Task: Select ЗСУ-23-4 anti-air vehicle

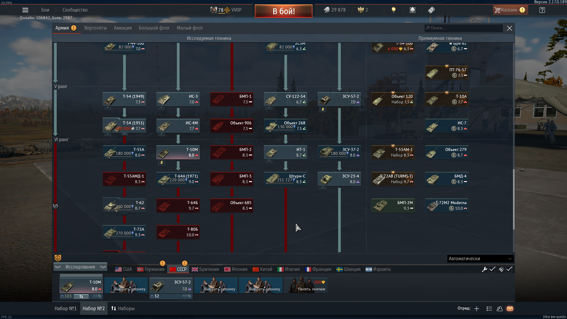Action: coord(339,179)
